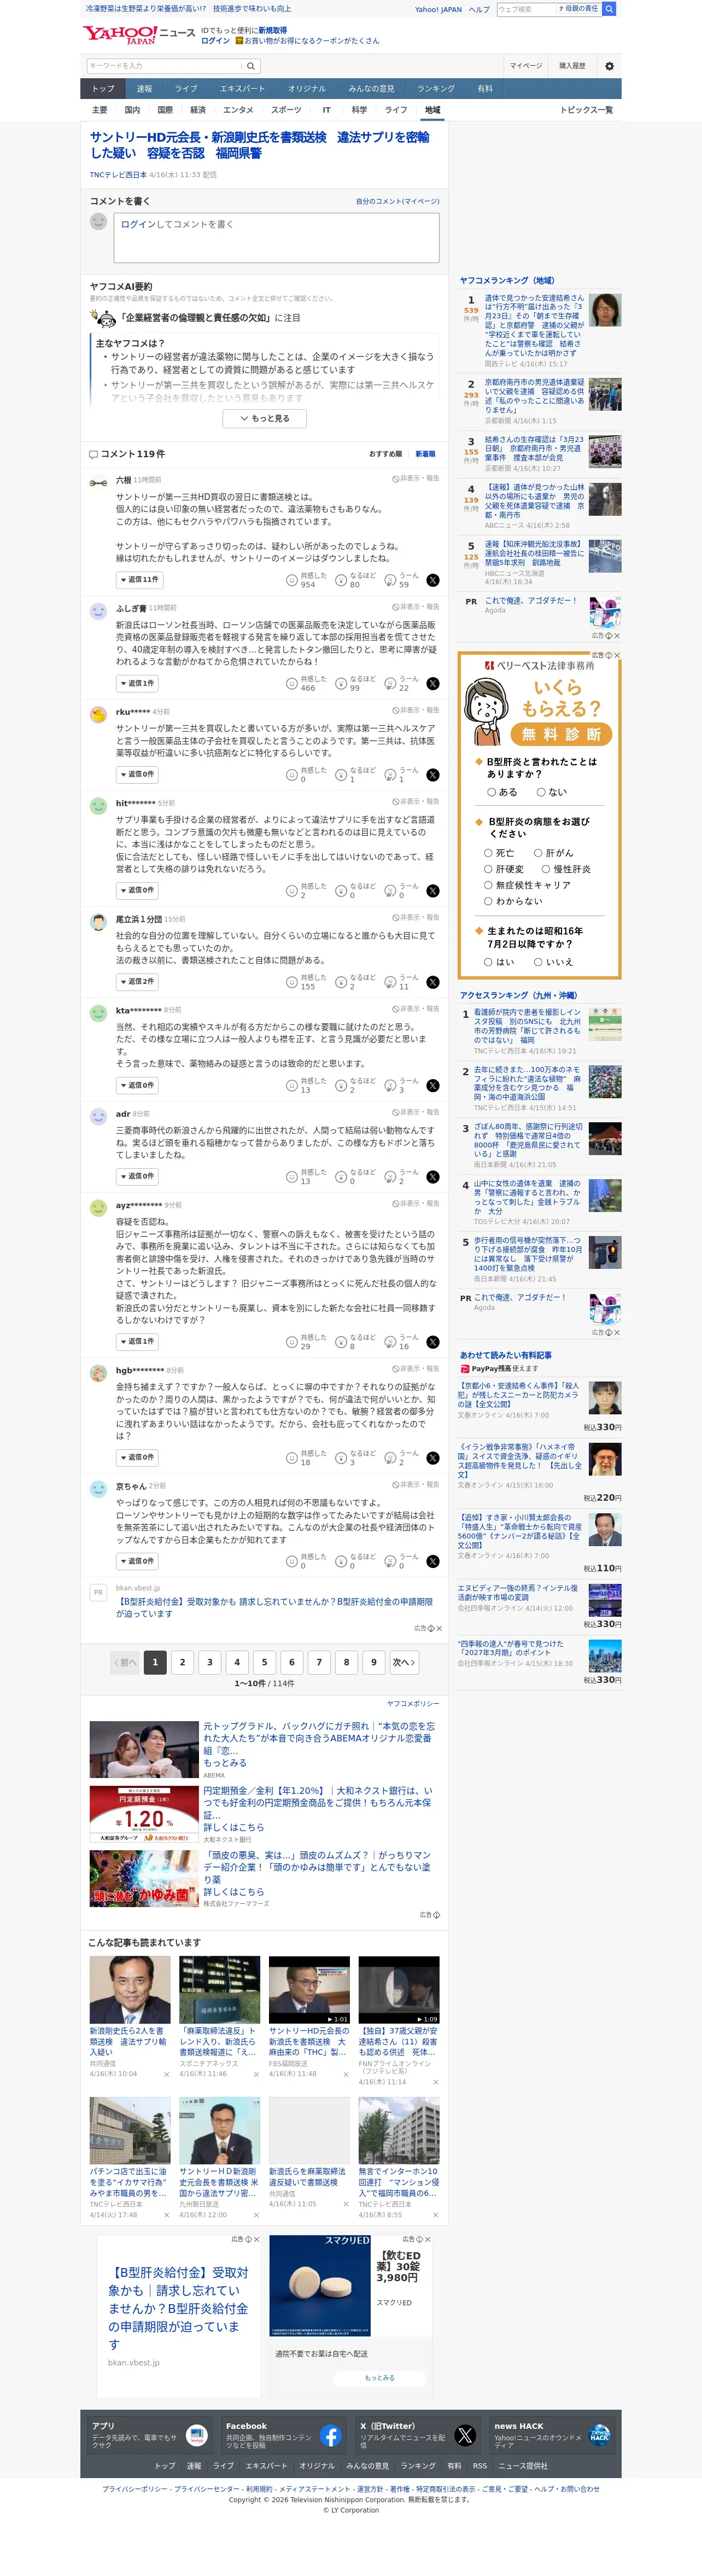Click うーん icon on ふしぎ青's comment

[391, 684]
